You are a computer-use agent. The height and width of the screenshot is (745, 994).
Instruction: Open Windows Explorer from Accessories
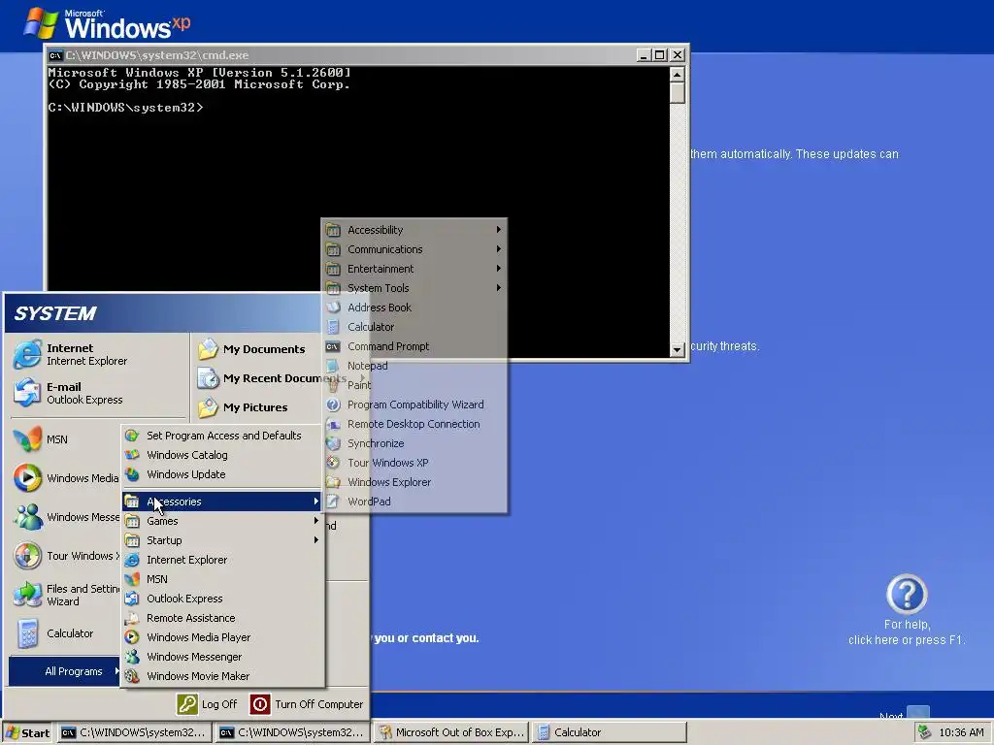pos(414,483)
